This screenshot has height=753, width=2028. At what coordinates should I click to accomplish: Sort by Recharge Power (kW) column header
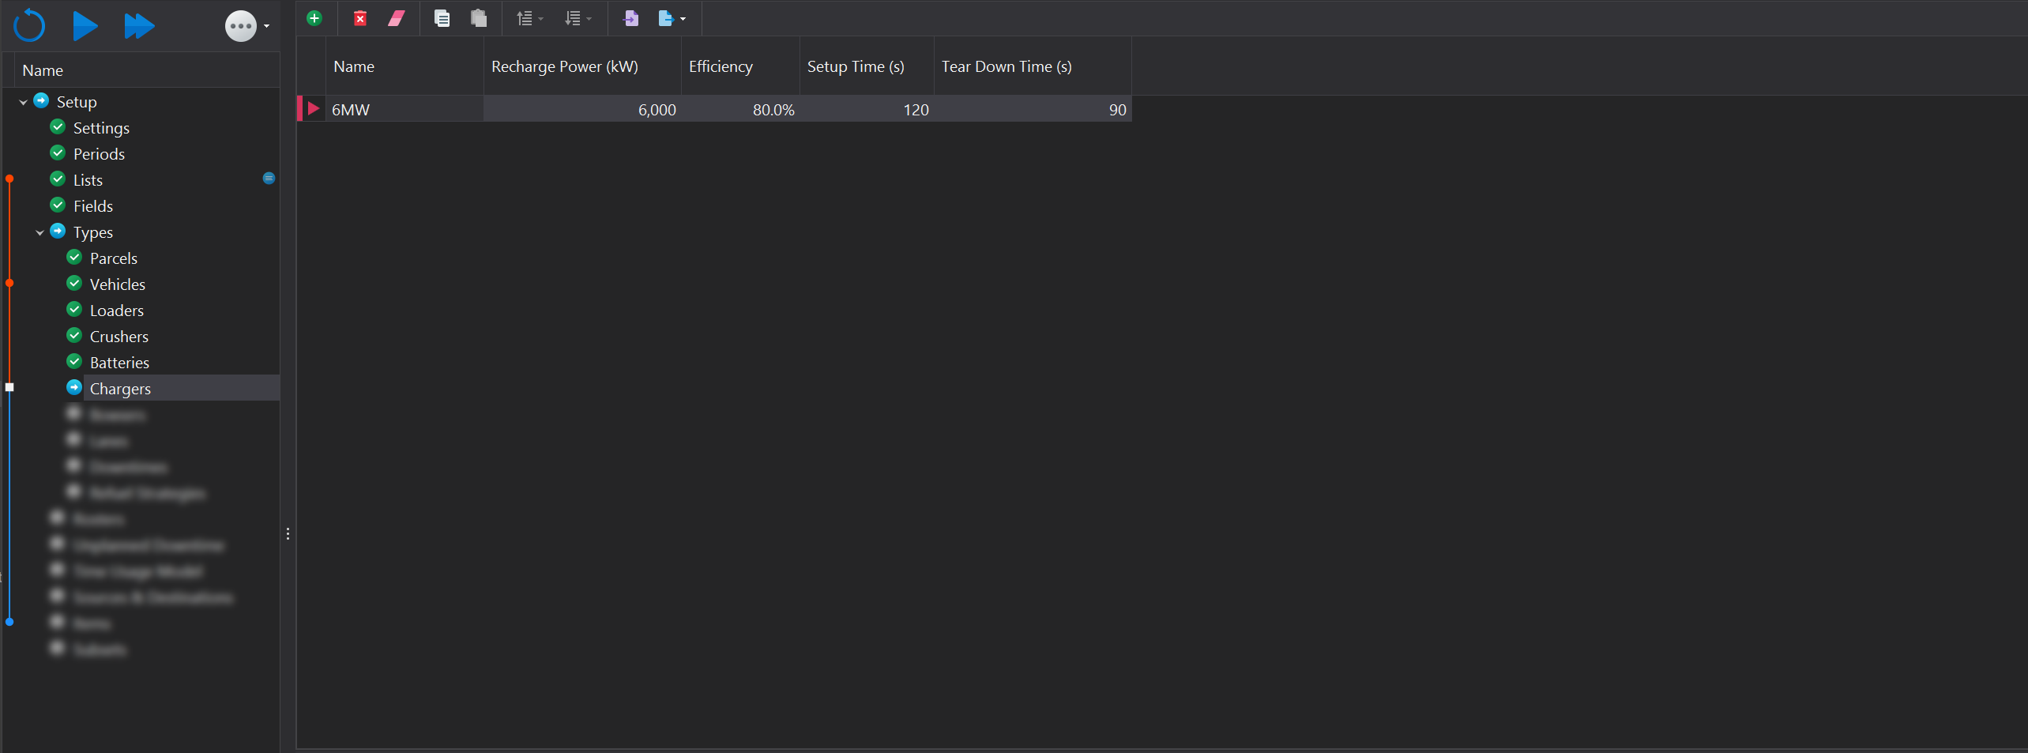(x=564, y=67)
